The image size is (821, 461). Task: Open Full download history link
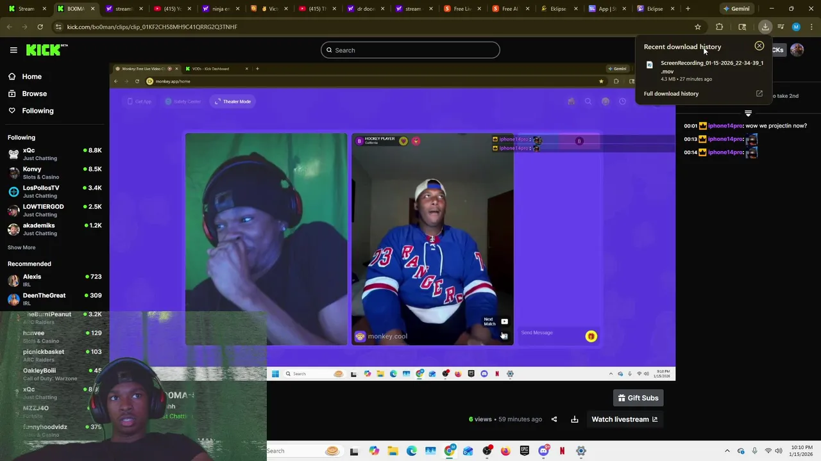pyautogui.click(x=671, y=93)
